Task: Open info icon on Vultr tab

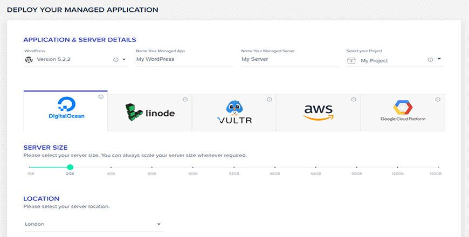Action: point(270,100)
